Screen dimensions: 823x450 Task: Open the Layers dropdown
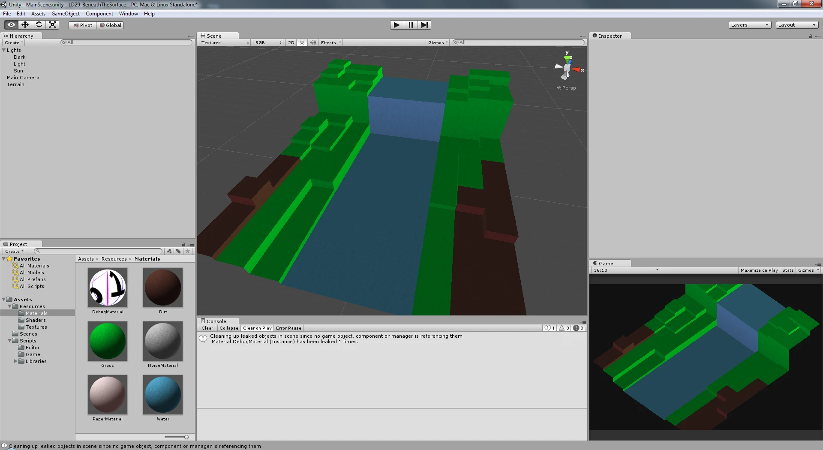click(x=750, y=25)
